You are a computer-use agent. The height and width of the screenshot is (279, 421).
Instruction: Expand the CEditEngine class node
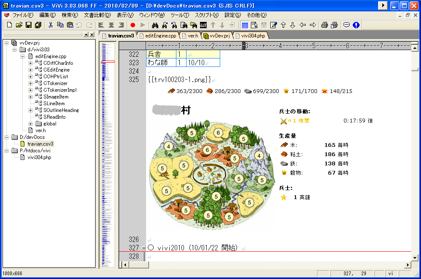click(31, 70)
